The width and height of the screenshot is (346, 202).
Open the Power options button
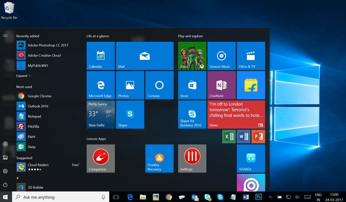pyautogui.click(x=5, y=185)
